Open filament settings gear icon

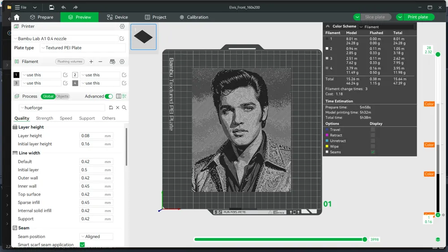(x=122, y=61)
